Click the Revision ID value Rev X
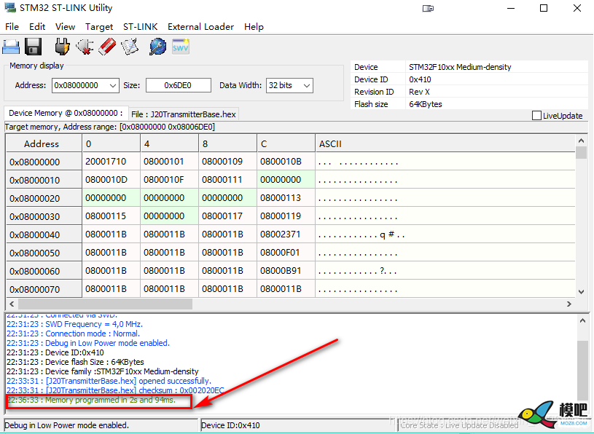This screenshot has width=594, height=434. point(419,92)
